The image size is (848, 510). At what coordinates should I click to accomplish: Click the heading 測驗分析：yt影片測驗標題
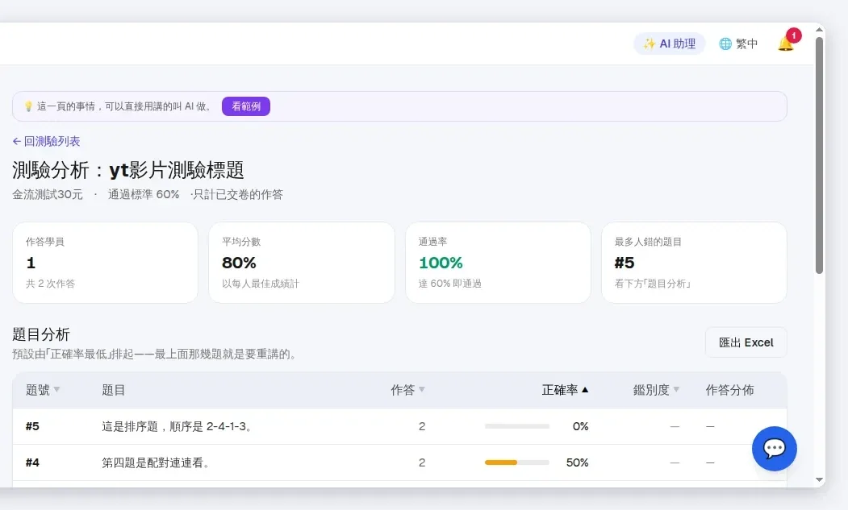[128, 170]
